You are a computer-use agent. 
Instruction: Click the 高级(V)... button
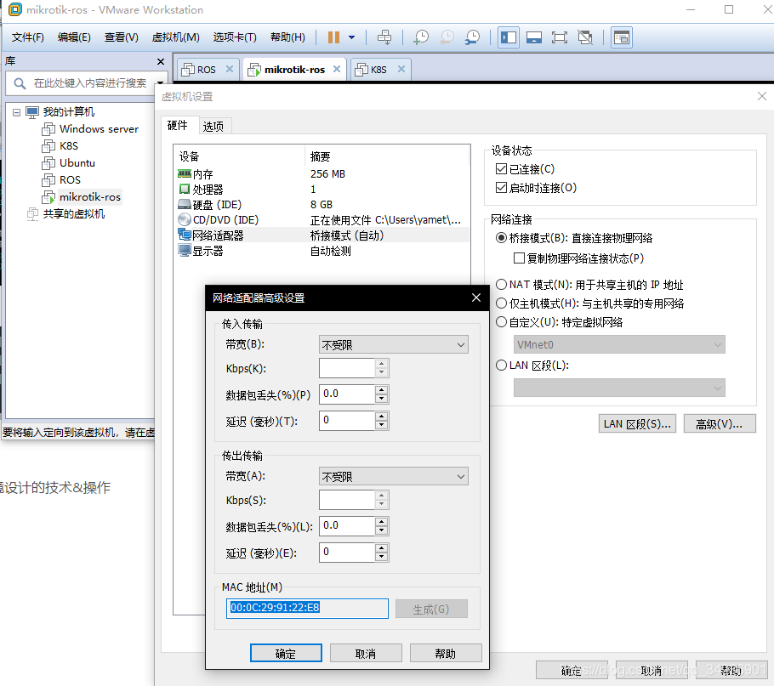720,423
